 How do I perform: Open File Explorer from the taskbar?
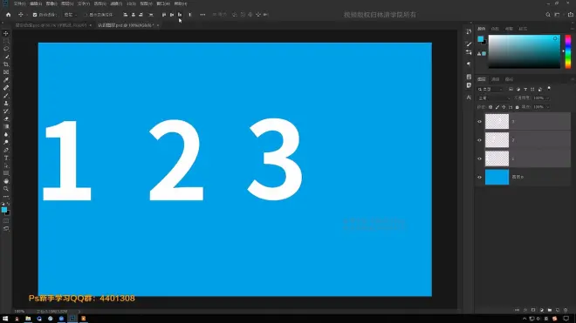28,319
